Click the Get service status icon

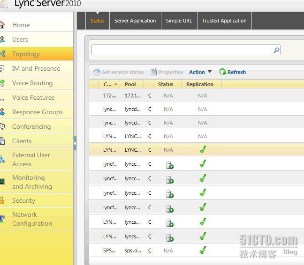click(x=97, y=72)
